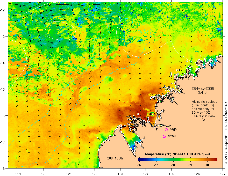Click the "25-May-2005" date text
This screenshot has width=228, height=176.
[203, 89]
